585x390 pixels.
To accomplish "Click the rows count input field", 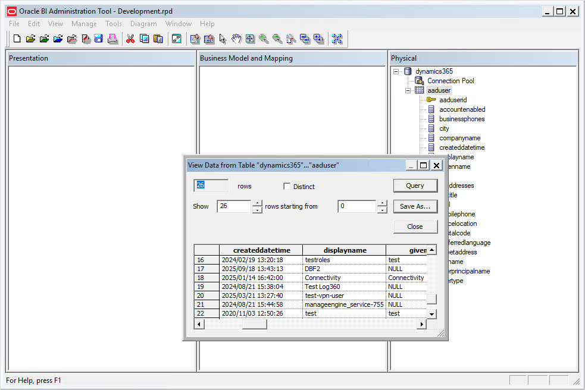I will (211, 185).
